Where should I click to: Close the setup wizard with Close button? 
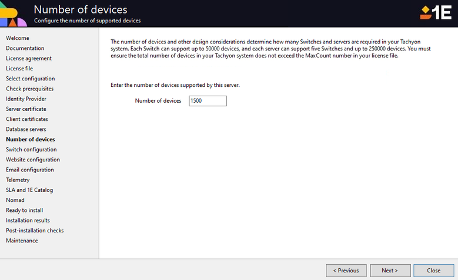click(x=433, y=271)
